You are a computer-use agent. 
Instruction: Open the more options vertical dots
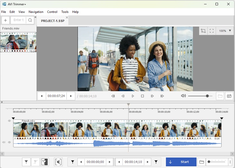(x=230, y=162)
